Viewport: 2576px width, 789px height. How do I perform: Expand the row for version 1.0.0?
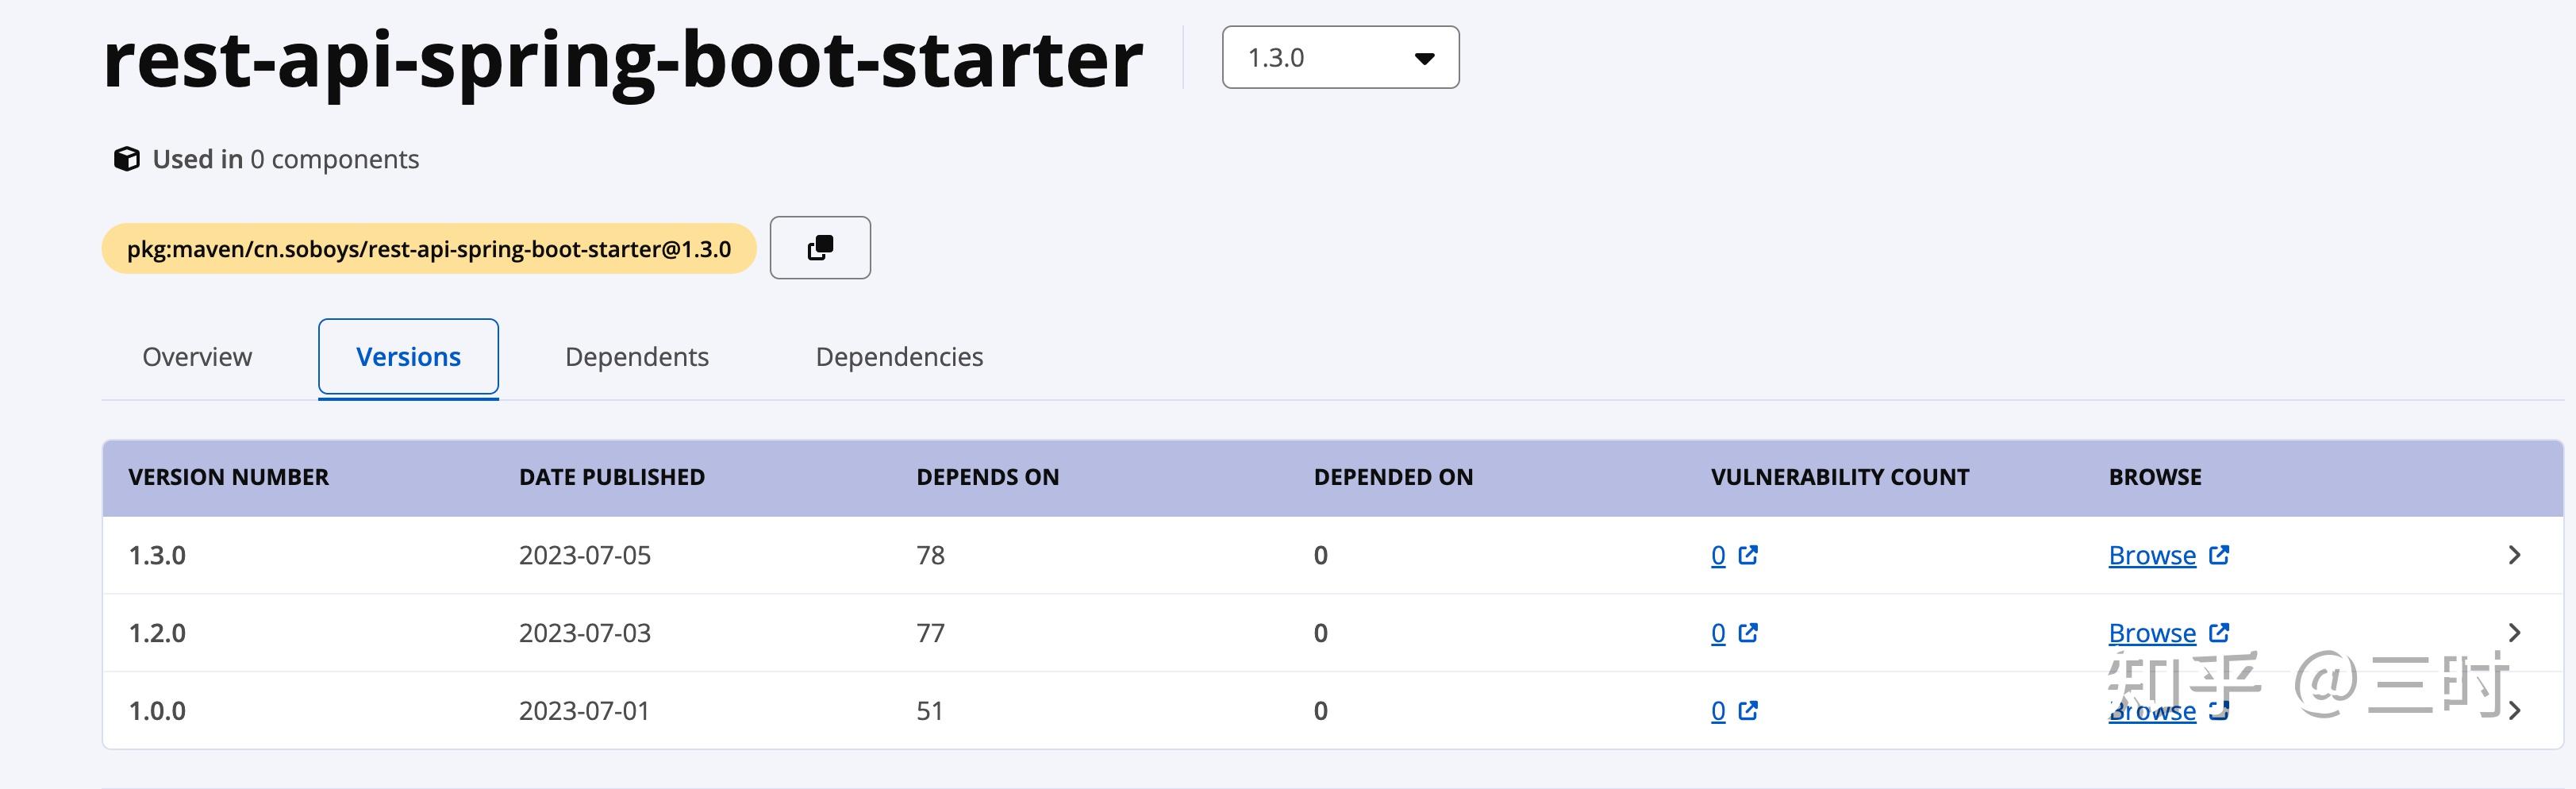point(2514,710)
